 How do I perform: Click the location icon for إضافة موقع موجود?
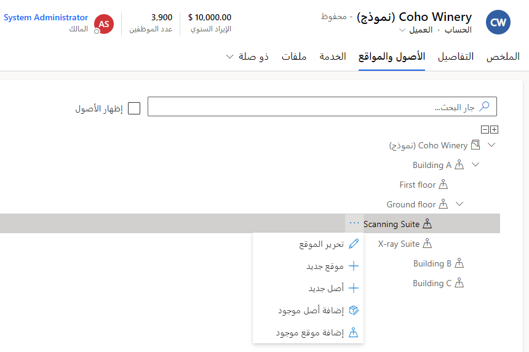[353, 332]
